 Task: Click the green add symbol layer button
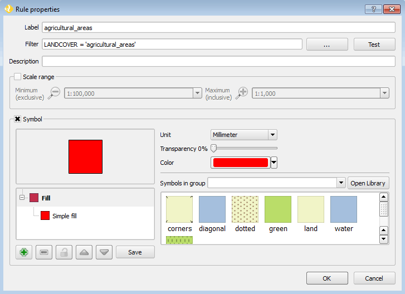click(x=23, y=252)
